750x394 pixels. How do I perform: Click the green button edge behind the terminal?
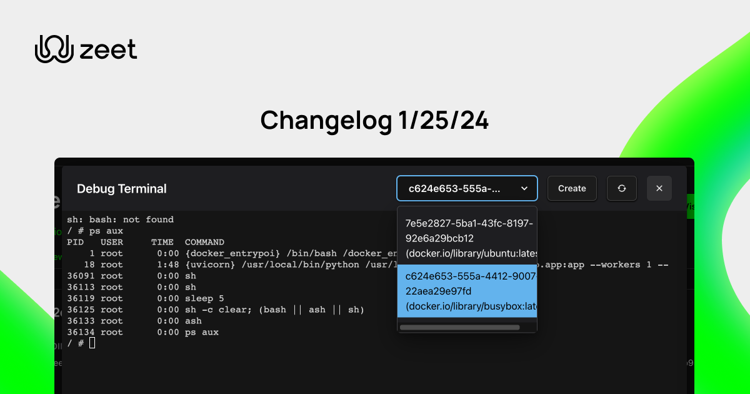tap(691, 206)
